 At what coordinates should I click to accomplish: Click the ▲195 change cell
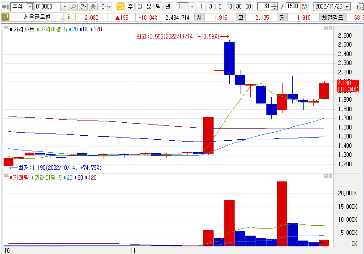pos(122,17)
